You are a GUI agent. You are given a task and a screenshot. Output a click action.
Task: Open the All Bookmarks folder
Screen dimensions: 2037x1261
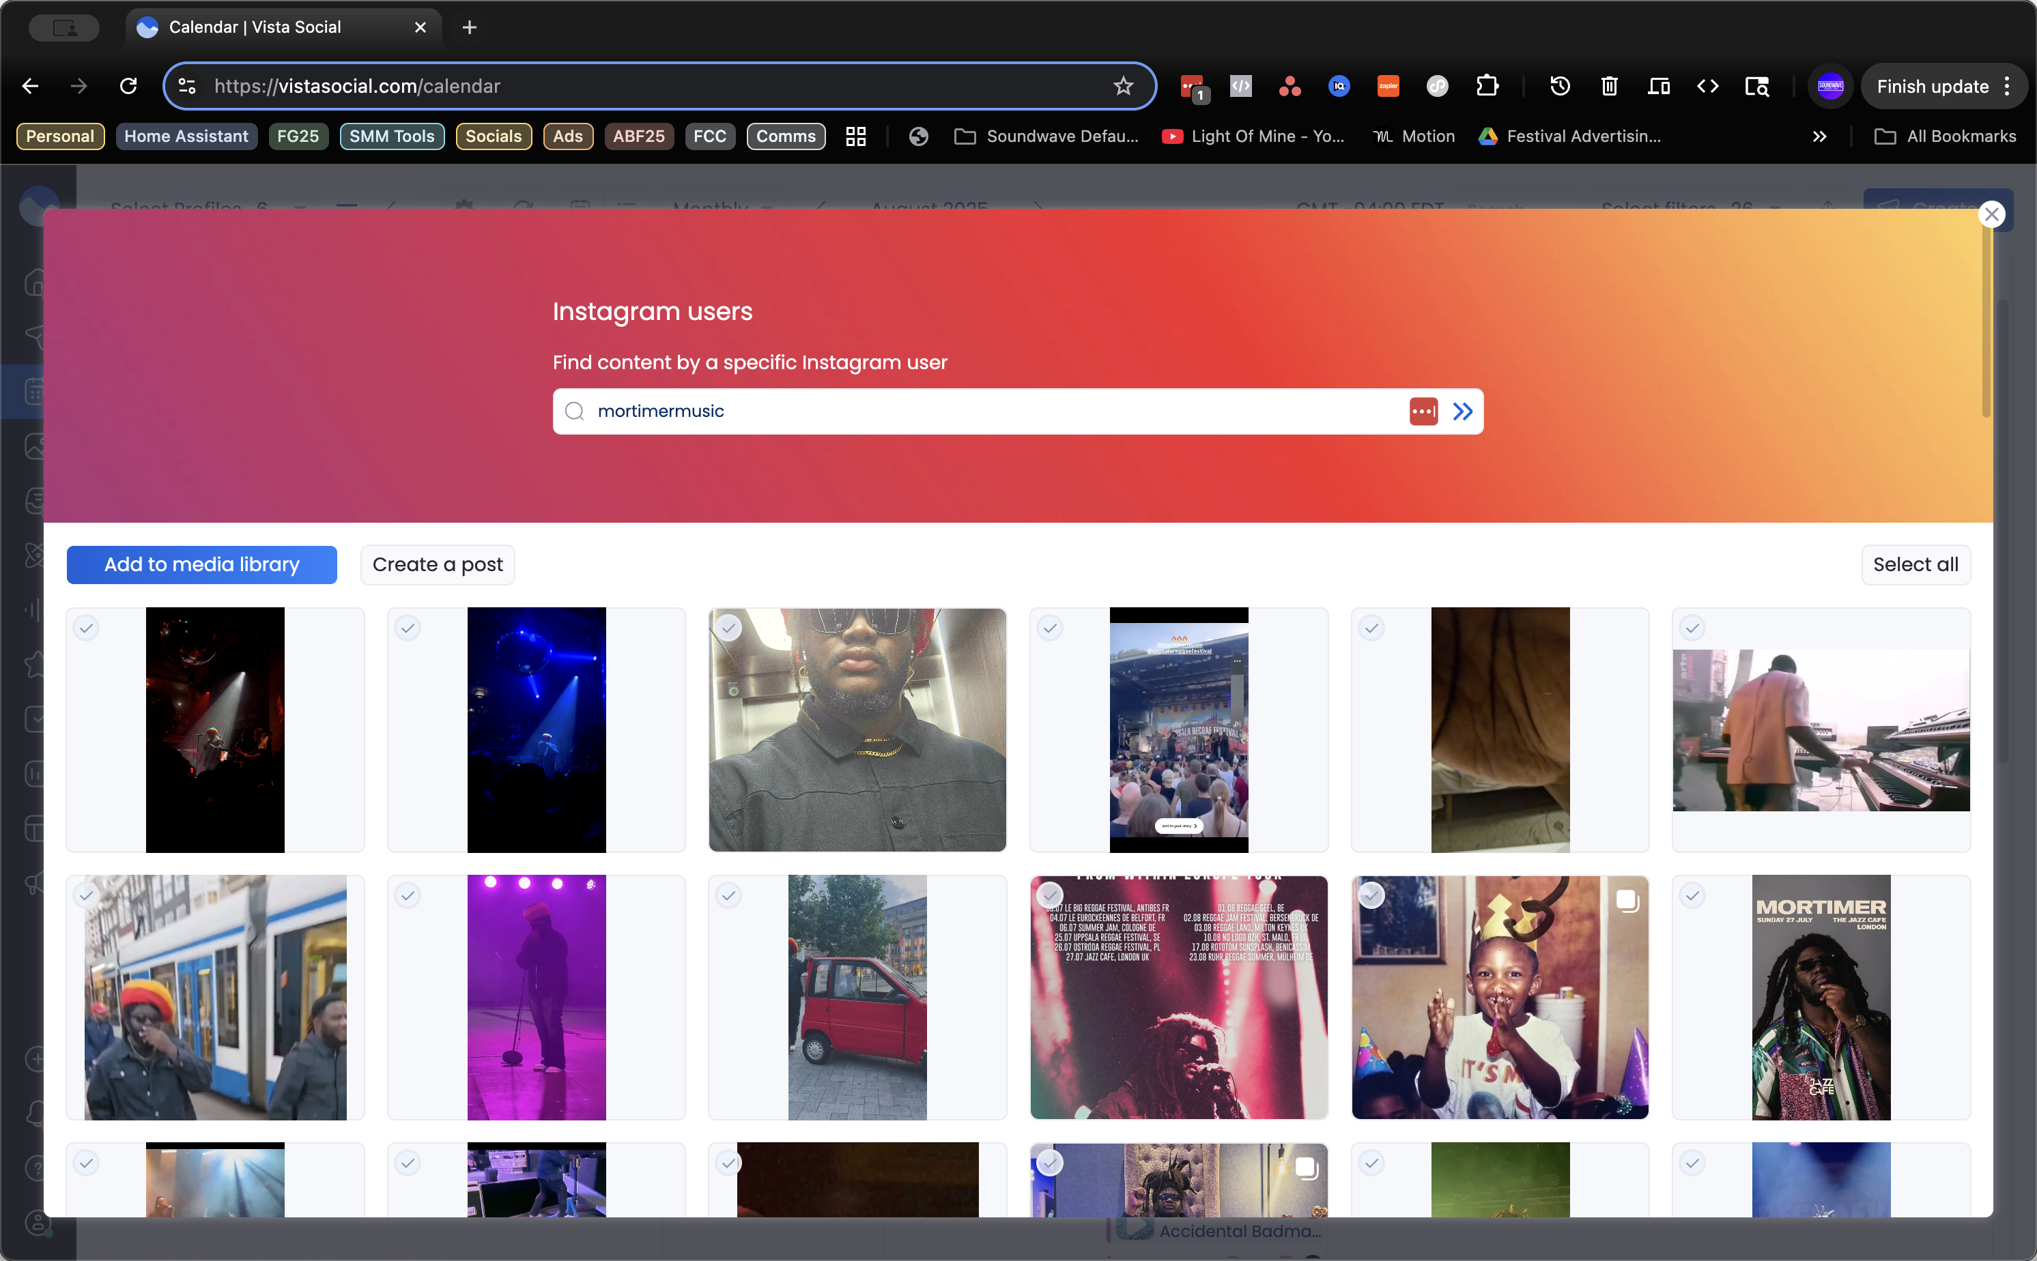tap(1946, 136)
